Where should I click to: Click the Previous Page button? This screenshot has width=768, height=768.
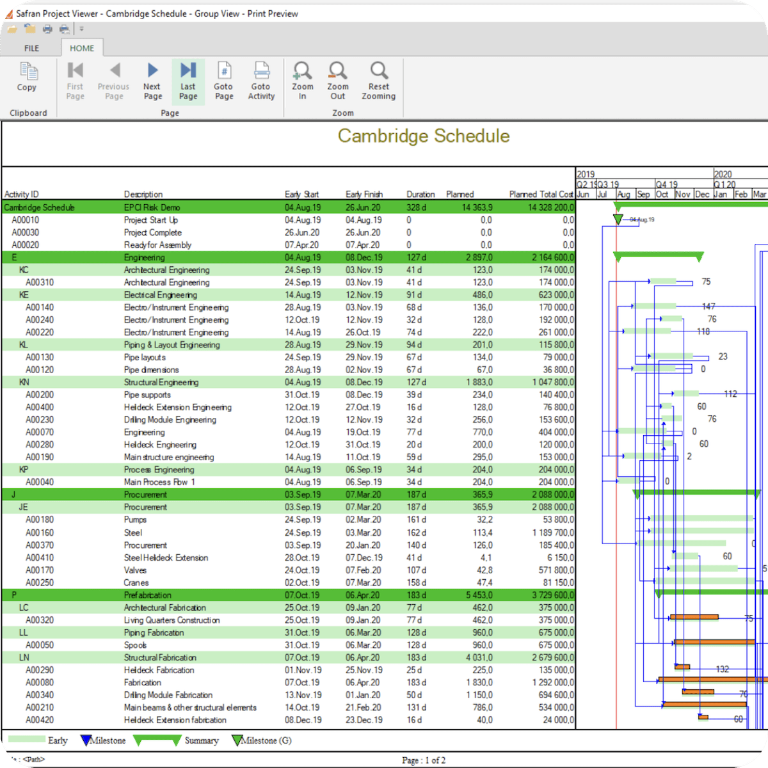tap(114, 78)
